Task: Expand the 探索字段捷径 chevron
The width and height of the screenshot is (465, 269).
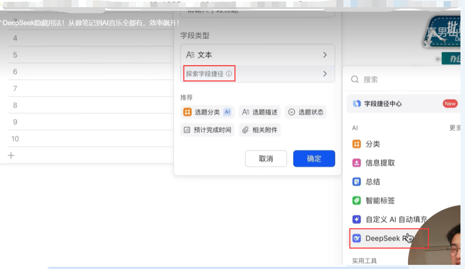Action: click(x=325, y=74)
